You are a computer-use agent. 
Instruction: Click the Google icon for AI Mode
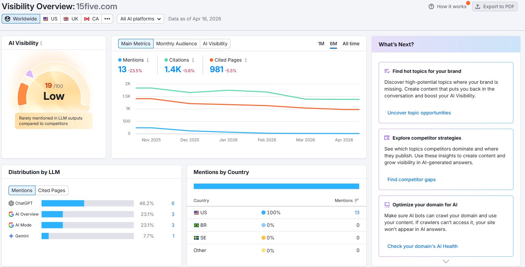pyautogui.click(x=11, y=225)
